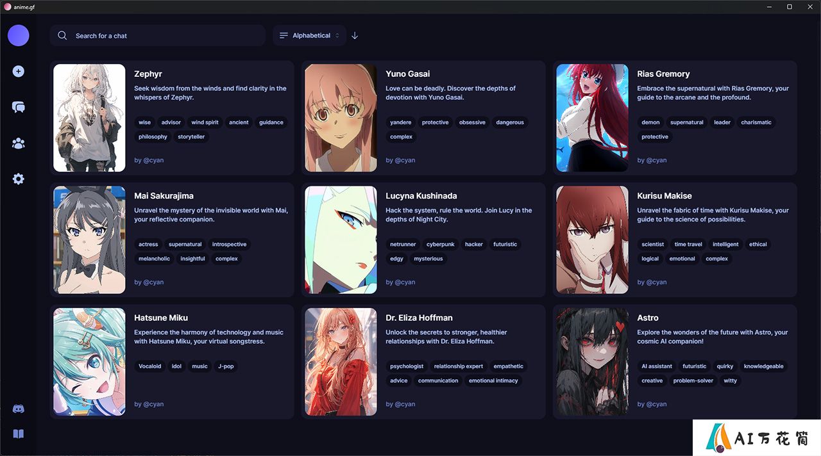Click Lucyna's 'Hack the system' description
This screenshot has height=456, width=821.
(459, 215)
